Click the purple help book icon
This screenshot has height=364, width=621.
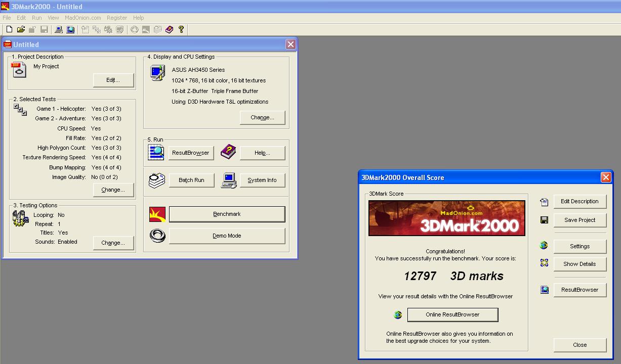[228, 151]
